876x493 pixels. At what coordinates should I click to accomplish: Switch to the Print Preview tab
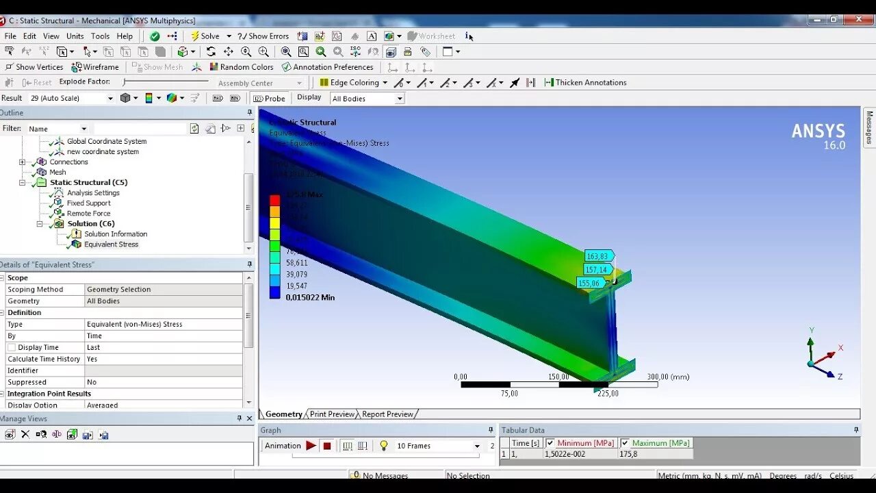click(332, 414)
